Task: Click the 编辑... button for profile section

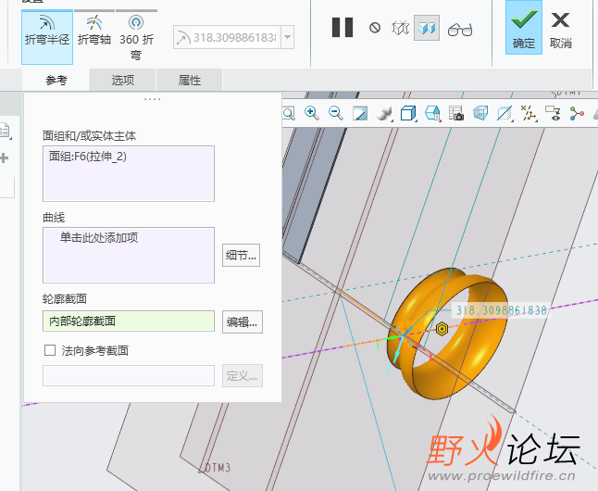Action: point(243,322)
